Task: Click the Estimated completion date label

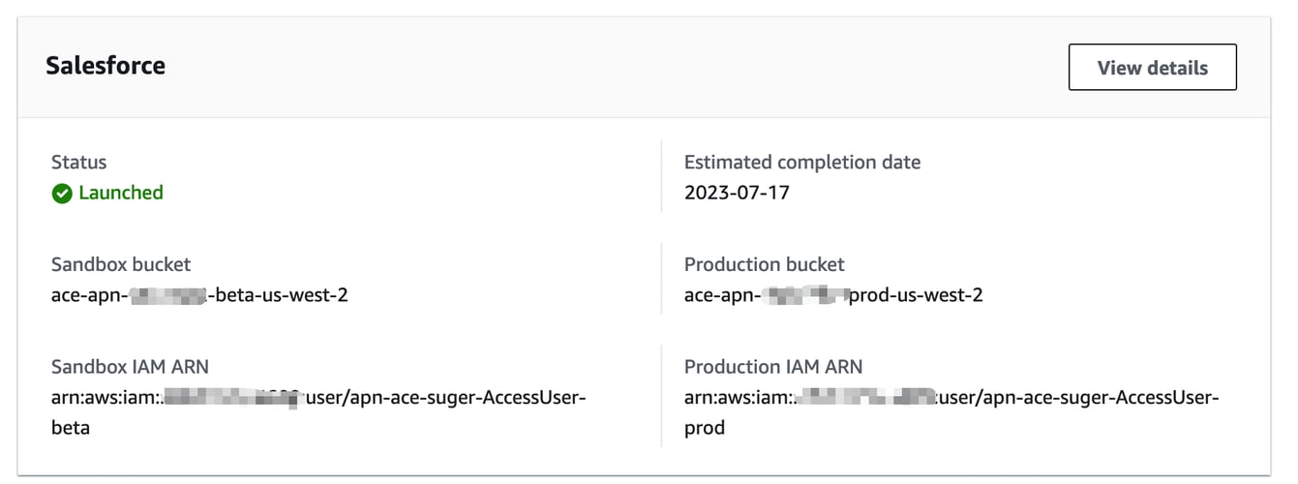Action: [801, 163]
